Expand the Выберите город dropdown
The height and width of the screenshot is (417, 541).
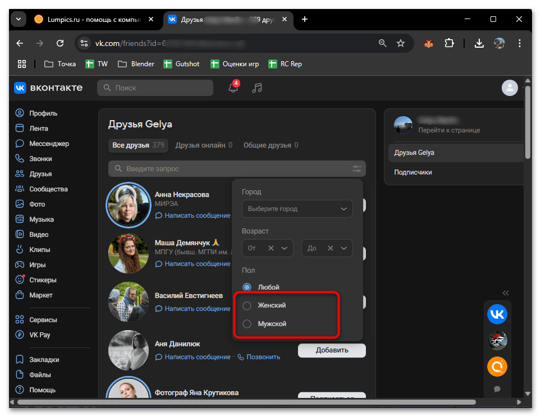click(297, 209)
